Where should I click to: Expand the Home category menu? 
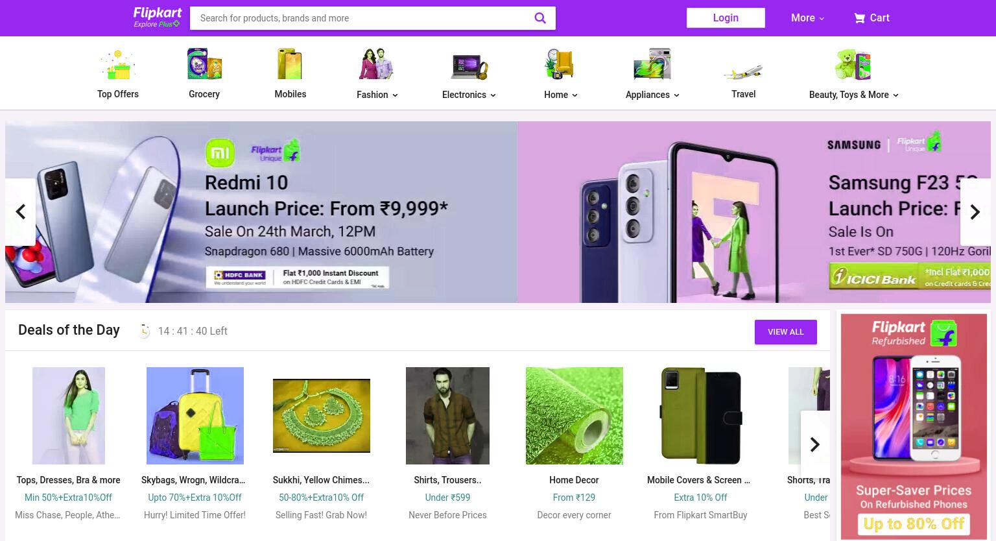561,95
